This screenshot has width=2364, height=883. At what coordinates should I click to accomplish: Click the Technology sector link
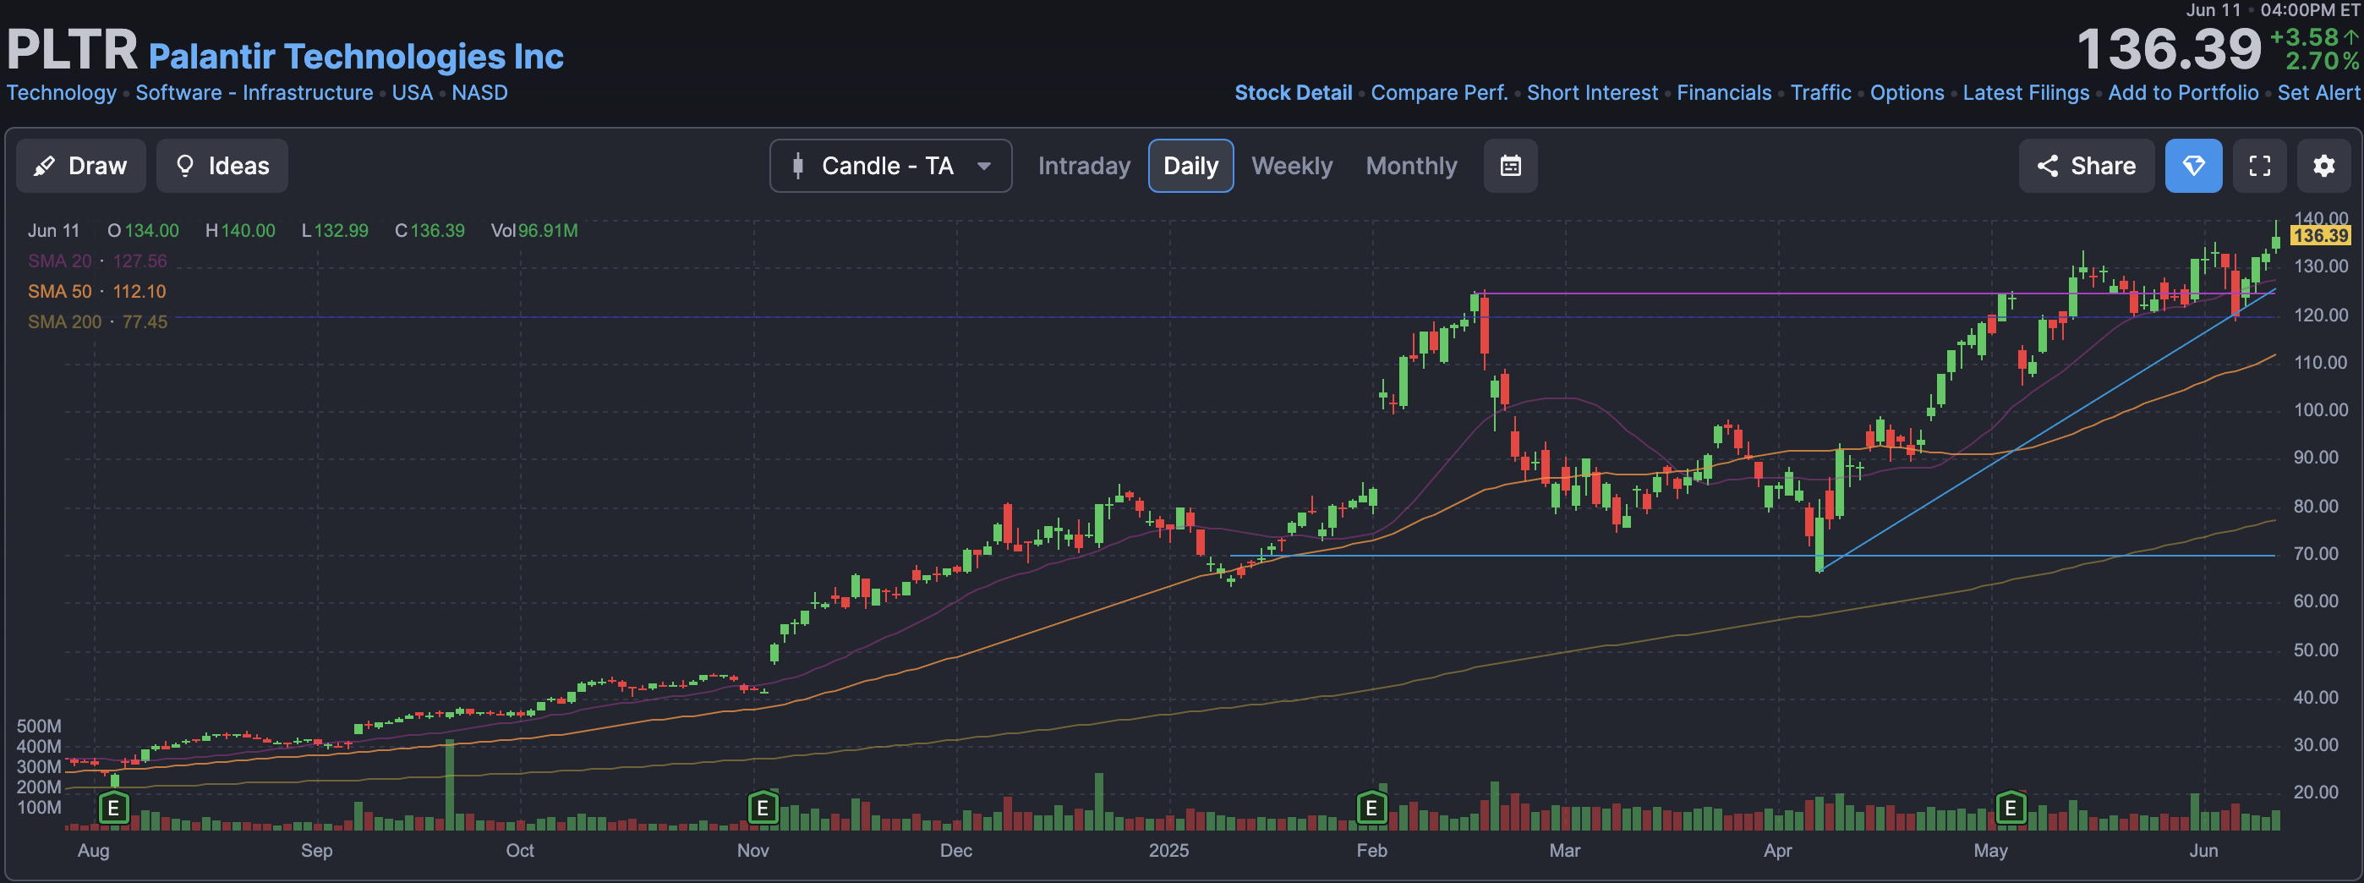[x=62, y=93]
